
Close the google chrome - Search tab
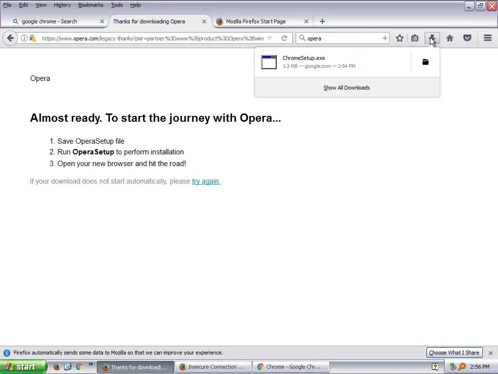click(102, 21)
